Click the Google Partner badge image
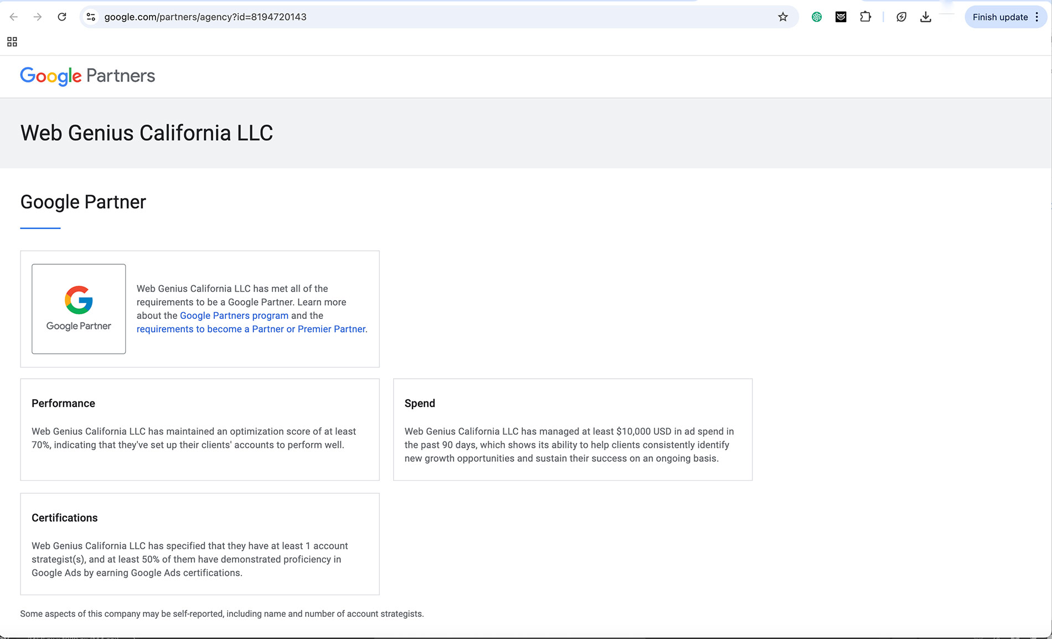1052x639 pixels. point(79,309)
